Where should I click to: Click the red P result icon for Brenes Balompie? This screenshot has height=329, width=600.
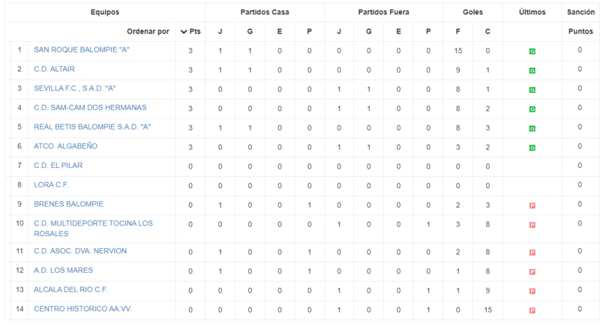point(532,206)
